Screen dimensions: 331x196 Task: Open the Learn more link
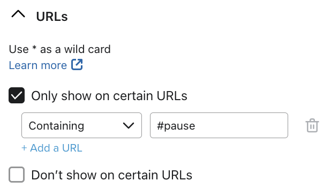click(x=38, y=65)
